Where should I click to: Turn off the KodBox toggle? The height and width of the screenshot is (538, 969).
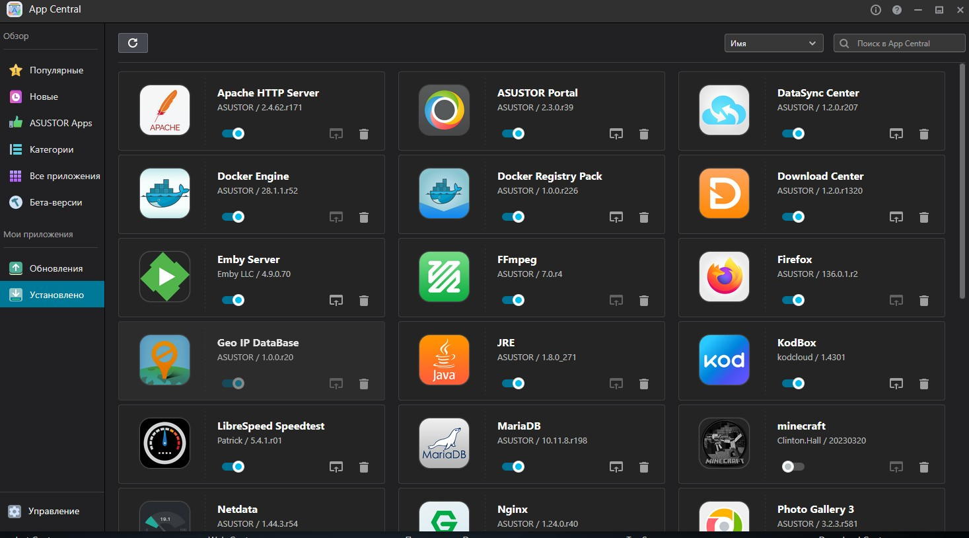[793, 383]
